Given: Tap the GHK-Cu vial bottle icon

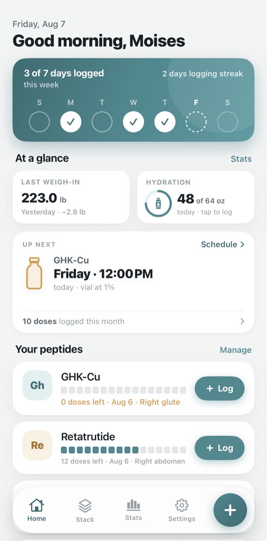Looking at the screenshot, I should [34, 273].
